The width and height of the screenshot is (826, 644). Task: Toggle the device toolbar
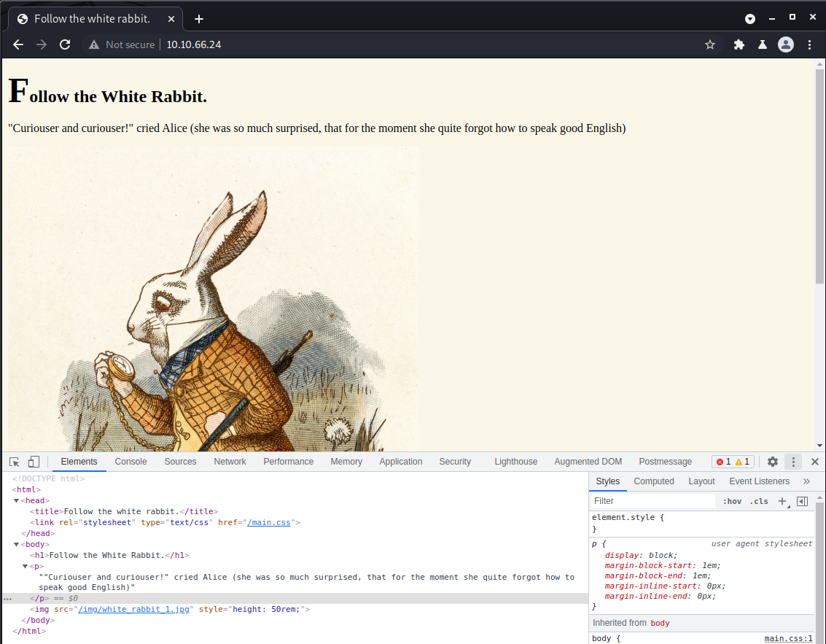(x=34, y=462)
